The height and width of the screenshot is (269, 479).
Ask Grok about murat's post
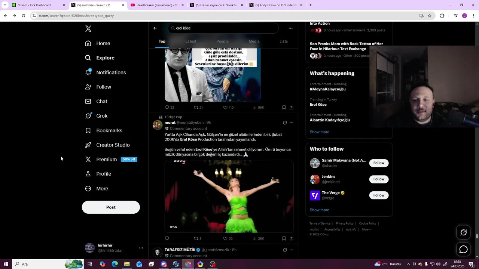[x=285, y=123]
